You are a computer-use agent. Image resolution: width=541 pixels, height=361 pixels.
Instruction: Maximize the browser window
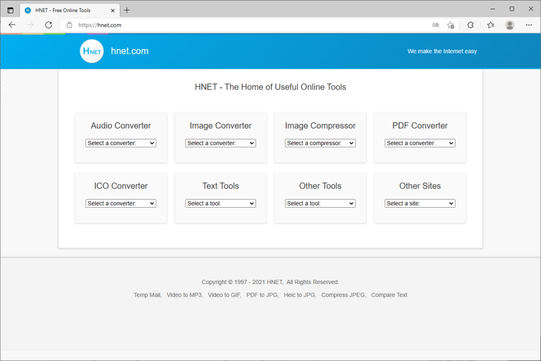[512, 9]
